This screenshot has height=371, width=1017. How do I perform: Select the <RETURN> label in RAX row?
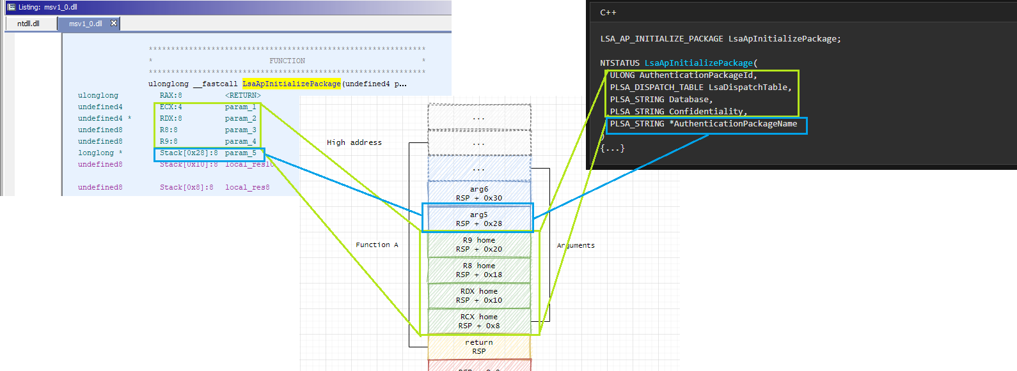(242, 95)
